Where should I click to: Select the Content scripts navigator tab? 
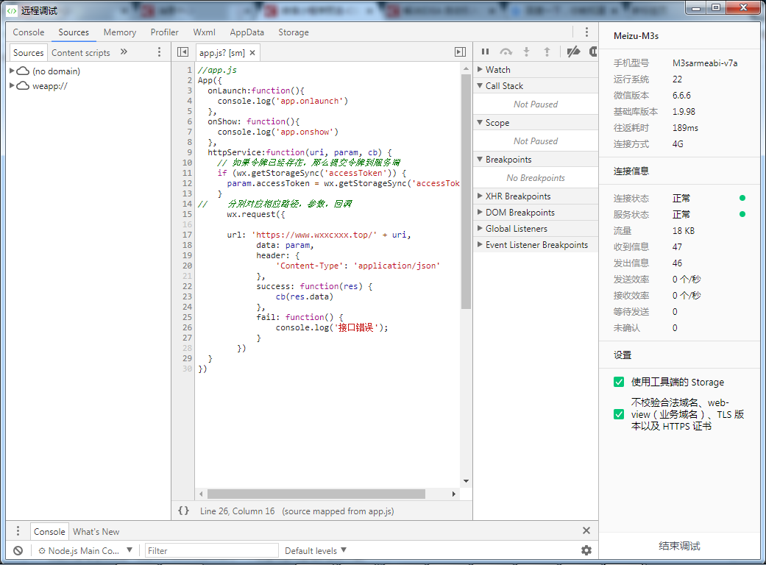click(x=81, y=53)
